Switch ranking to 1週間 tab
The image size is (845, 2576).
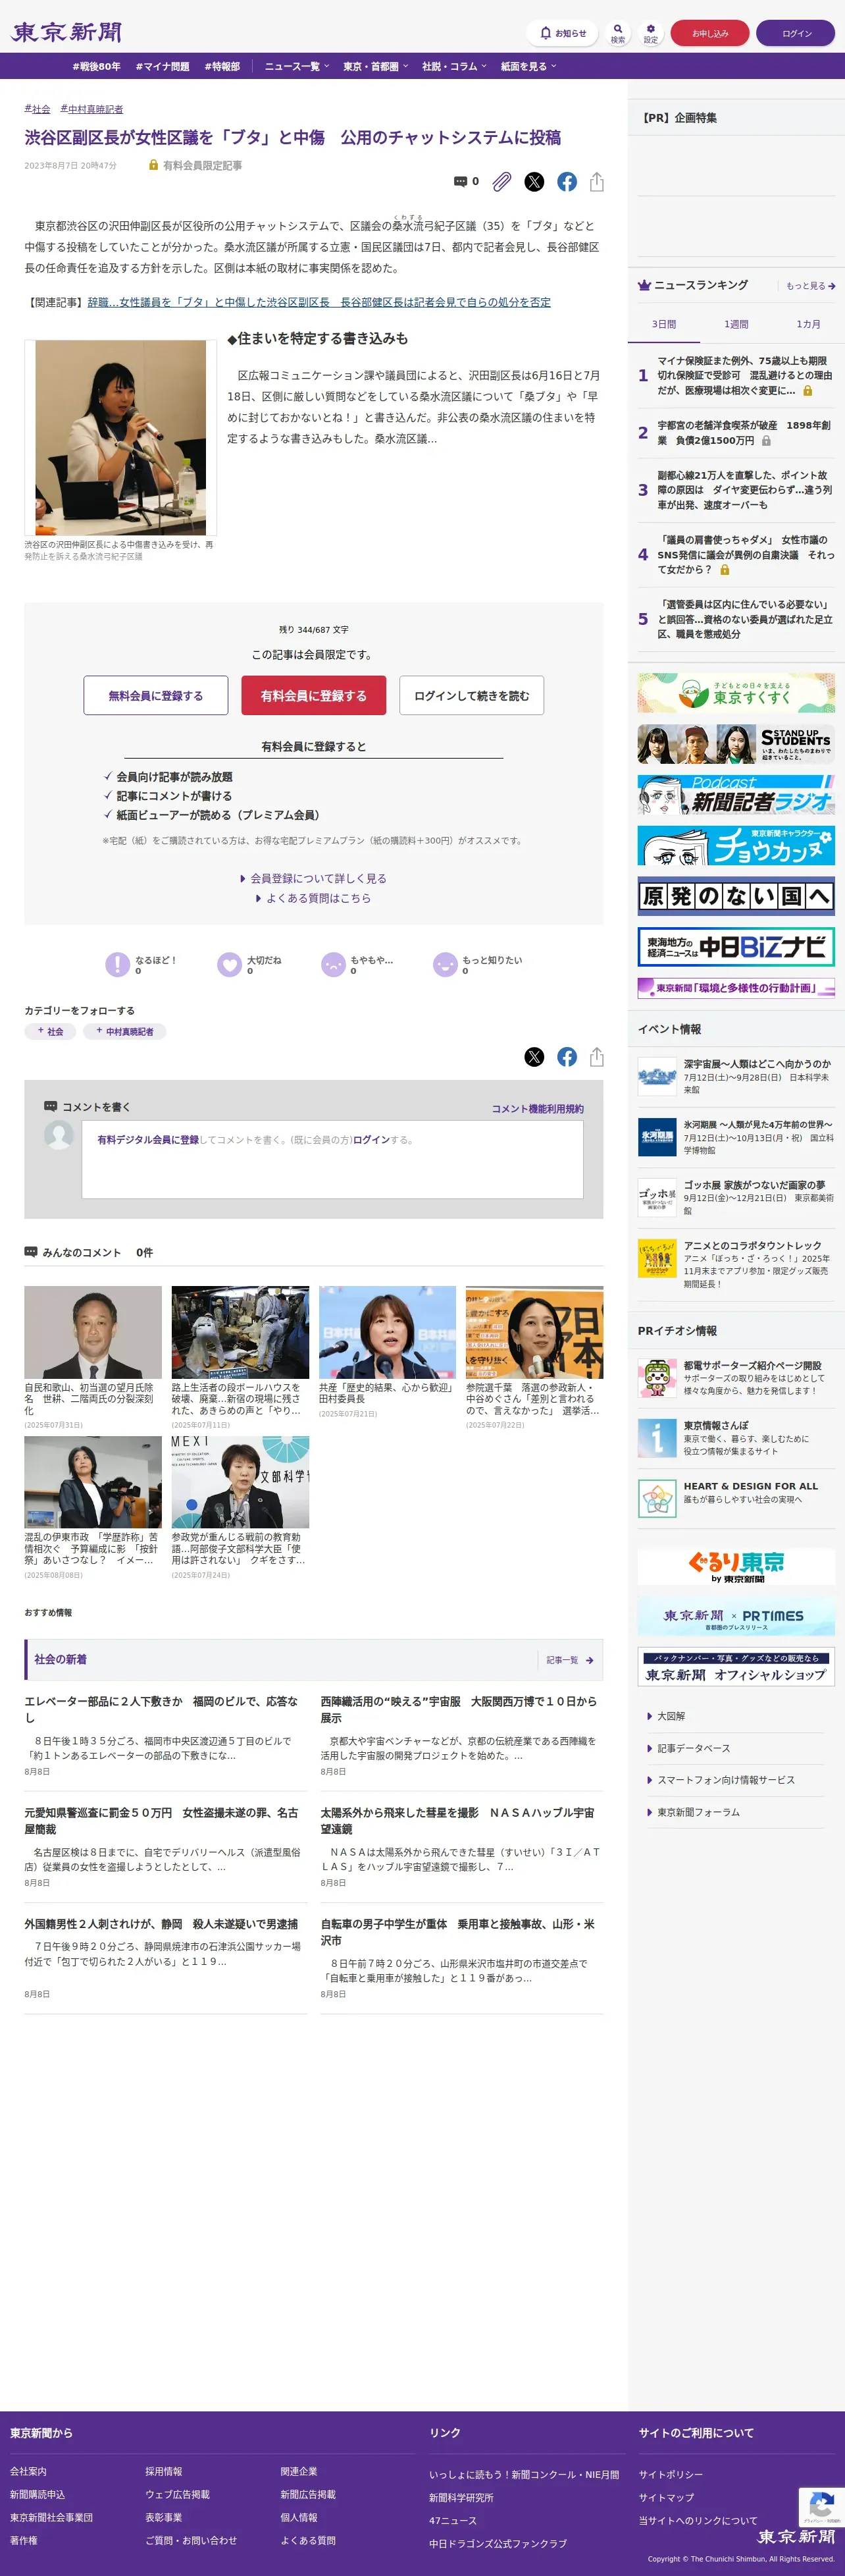coord(736,324)
